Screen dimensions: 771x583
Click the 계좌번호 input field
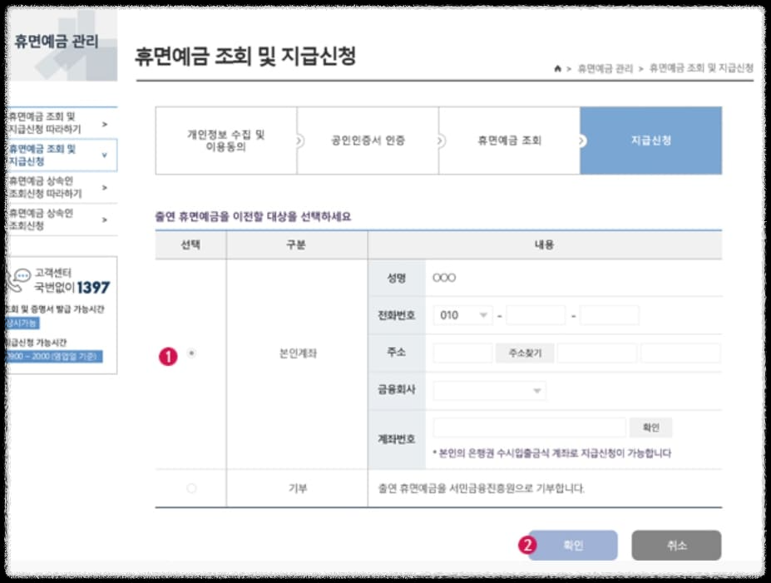pos(532,427)
